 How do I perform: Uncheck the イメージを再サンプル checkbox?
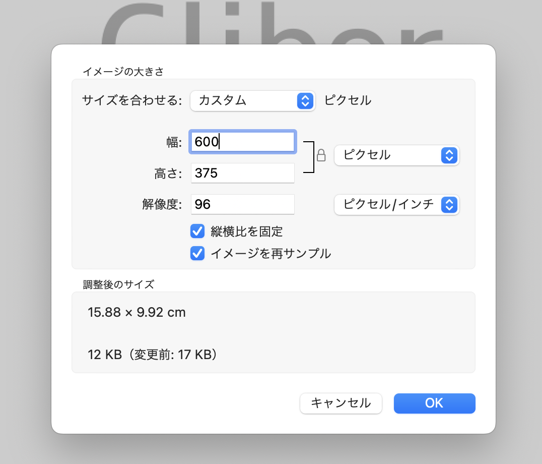point(197,253)
